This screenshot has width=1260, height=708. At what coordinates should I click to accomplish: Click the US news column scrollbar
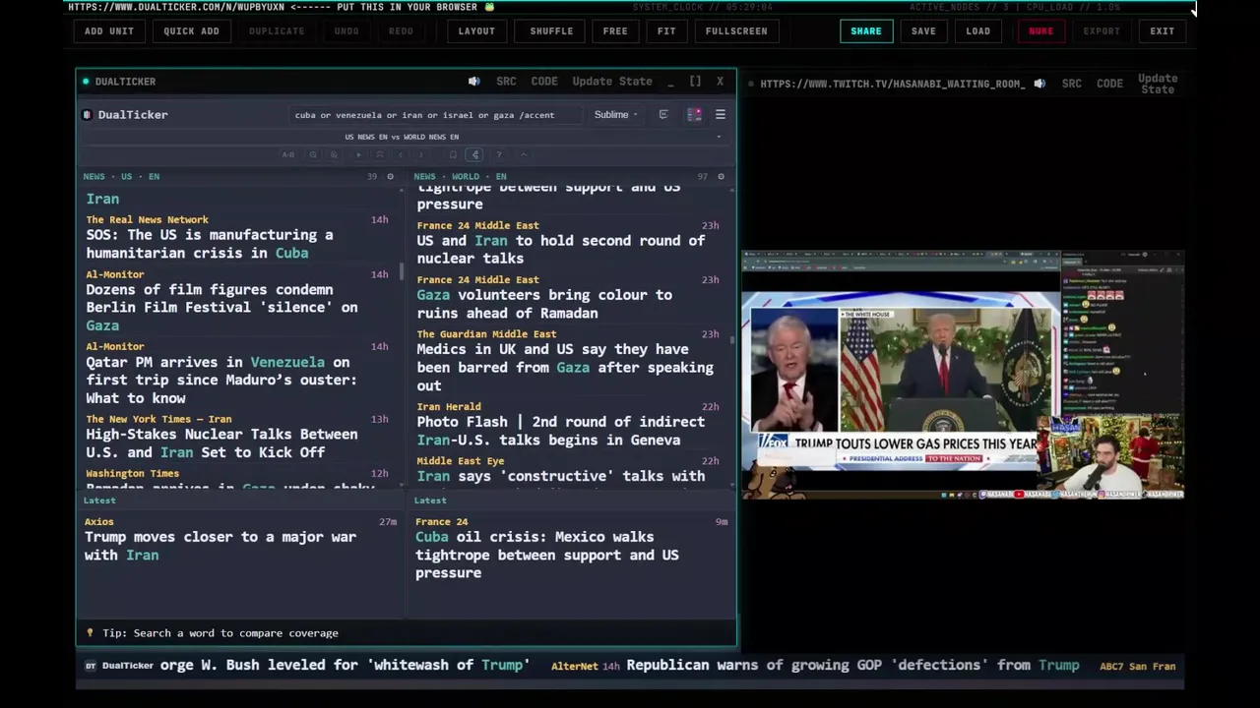pos(401,271)
